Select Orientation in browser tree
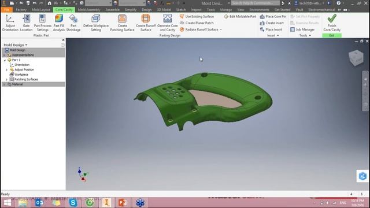 point(22,65)
